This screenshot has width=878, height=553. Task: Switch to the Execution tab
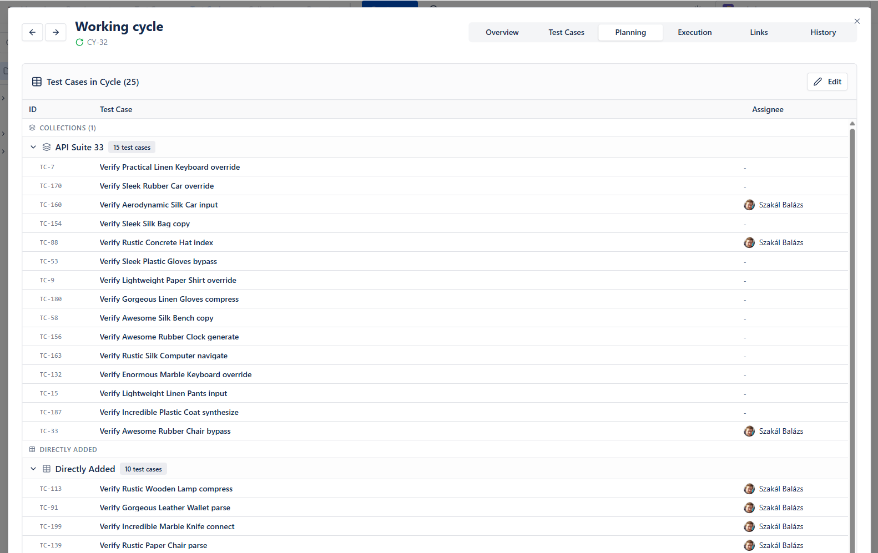(x=694, y=32)
